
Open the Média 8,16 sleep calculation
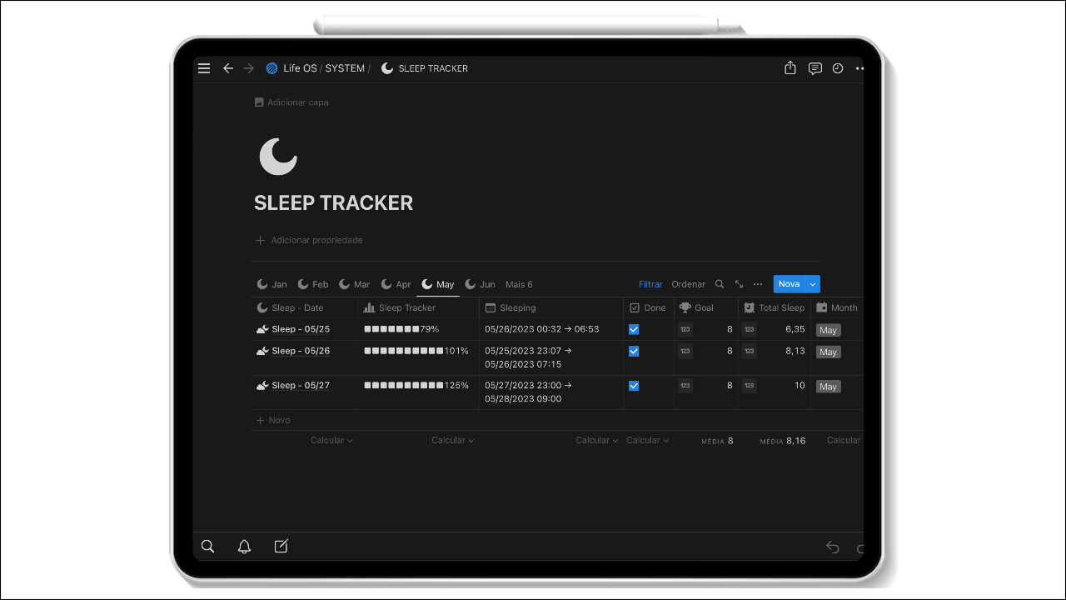[x=783, y=441]
